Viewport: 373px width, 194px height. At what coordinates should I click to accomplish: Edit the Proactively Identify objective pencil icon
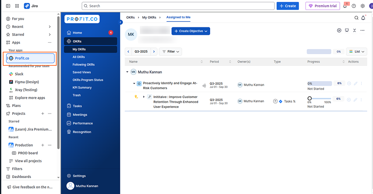[x=356, y=84]
